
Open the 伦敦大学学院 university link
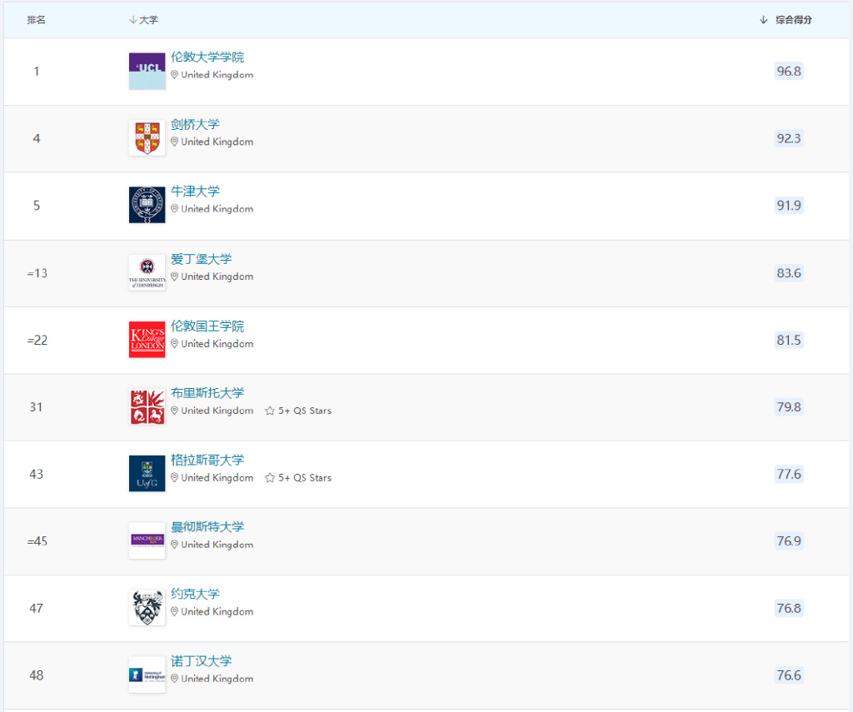[207, 57]
